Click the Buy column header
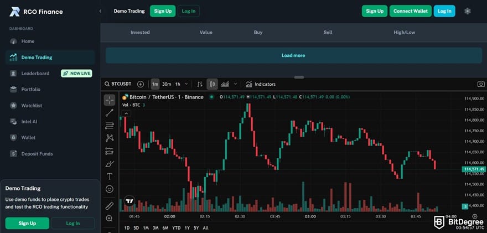This screenshot has width=487, height=233. point(258,32)
